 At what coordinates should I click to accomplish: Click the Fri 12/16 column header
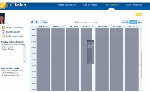click(117, 27)
